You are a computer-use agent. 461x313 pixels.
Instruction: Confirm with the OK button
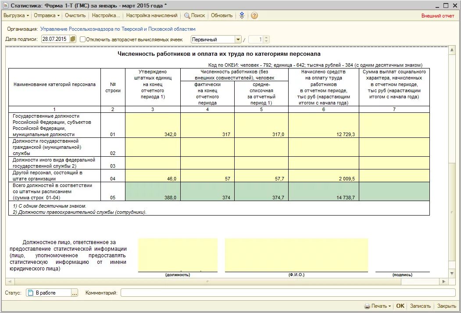click(400, 306)
